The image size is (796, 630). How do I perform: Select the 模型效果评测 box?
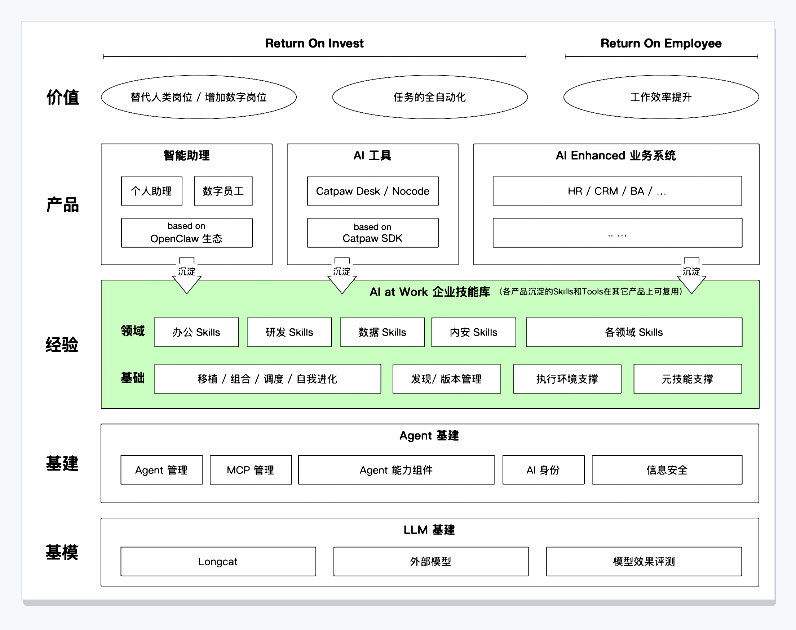(x=644, y=562)
